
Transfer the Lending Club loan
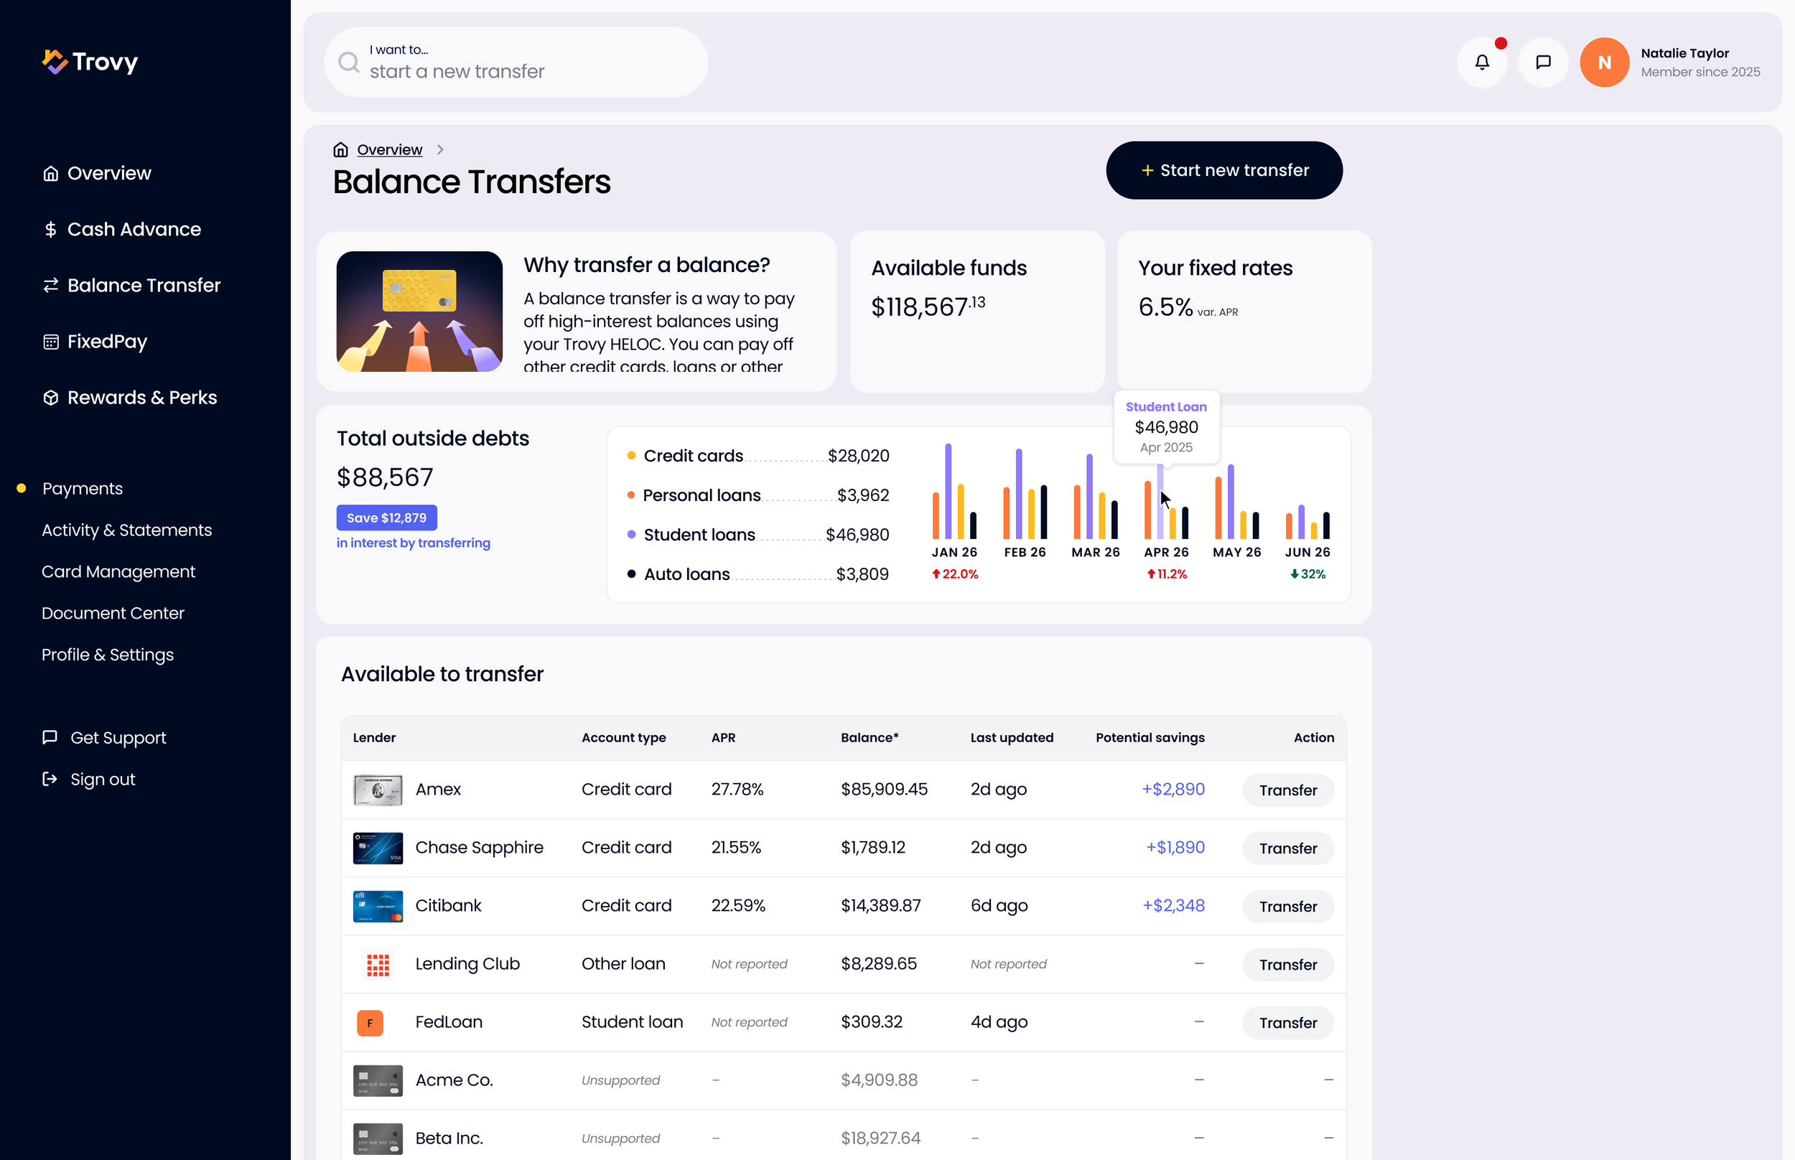[1288, 964]
